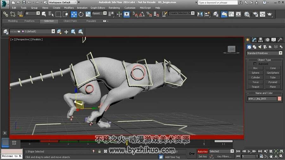This screenshot has width=285, height=160.
Task: Open the Schematic View
Action: pos(238,14)
